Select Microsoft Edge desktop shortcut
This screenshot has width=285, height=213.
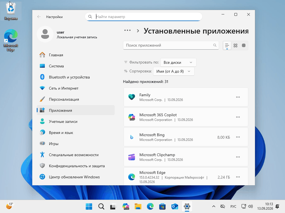(11, 40)
